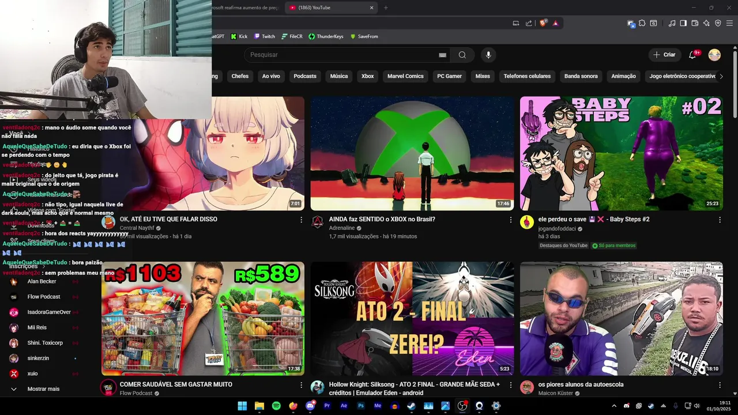The width and height of the screenshot is (738, 415).
Task: Open Discord from the taskbar
Action: (x=310, y=406)
